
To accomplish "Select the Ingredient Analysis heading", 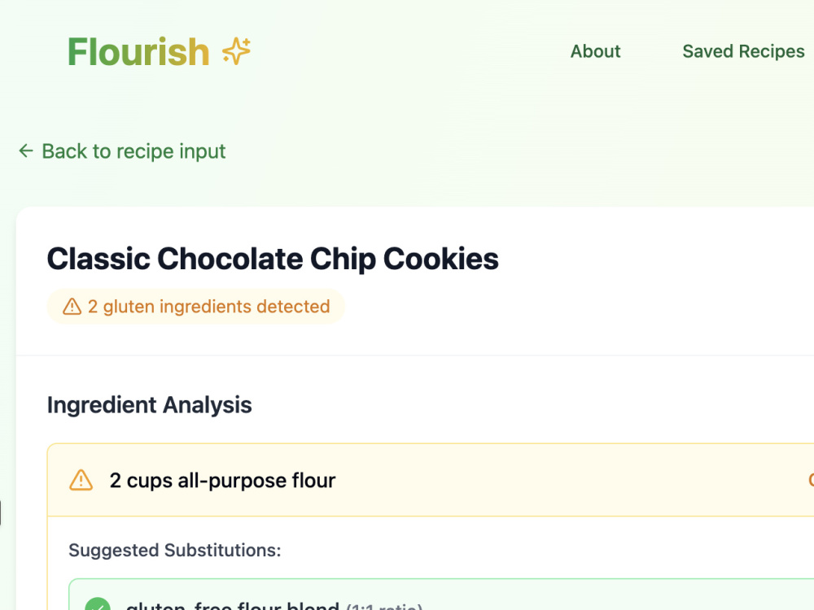I will tap(150, 405).
